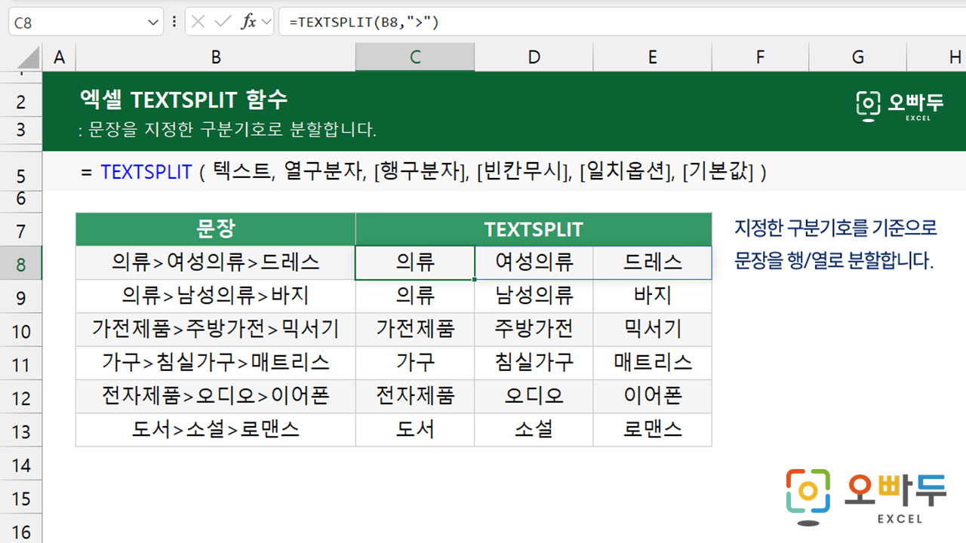Viewport: 966px width, 543px height.
Task: Select column F header
Action: pos(760,57)
